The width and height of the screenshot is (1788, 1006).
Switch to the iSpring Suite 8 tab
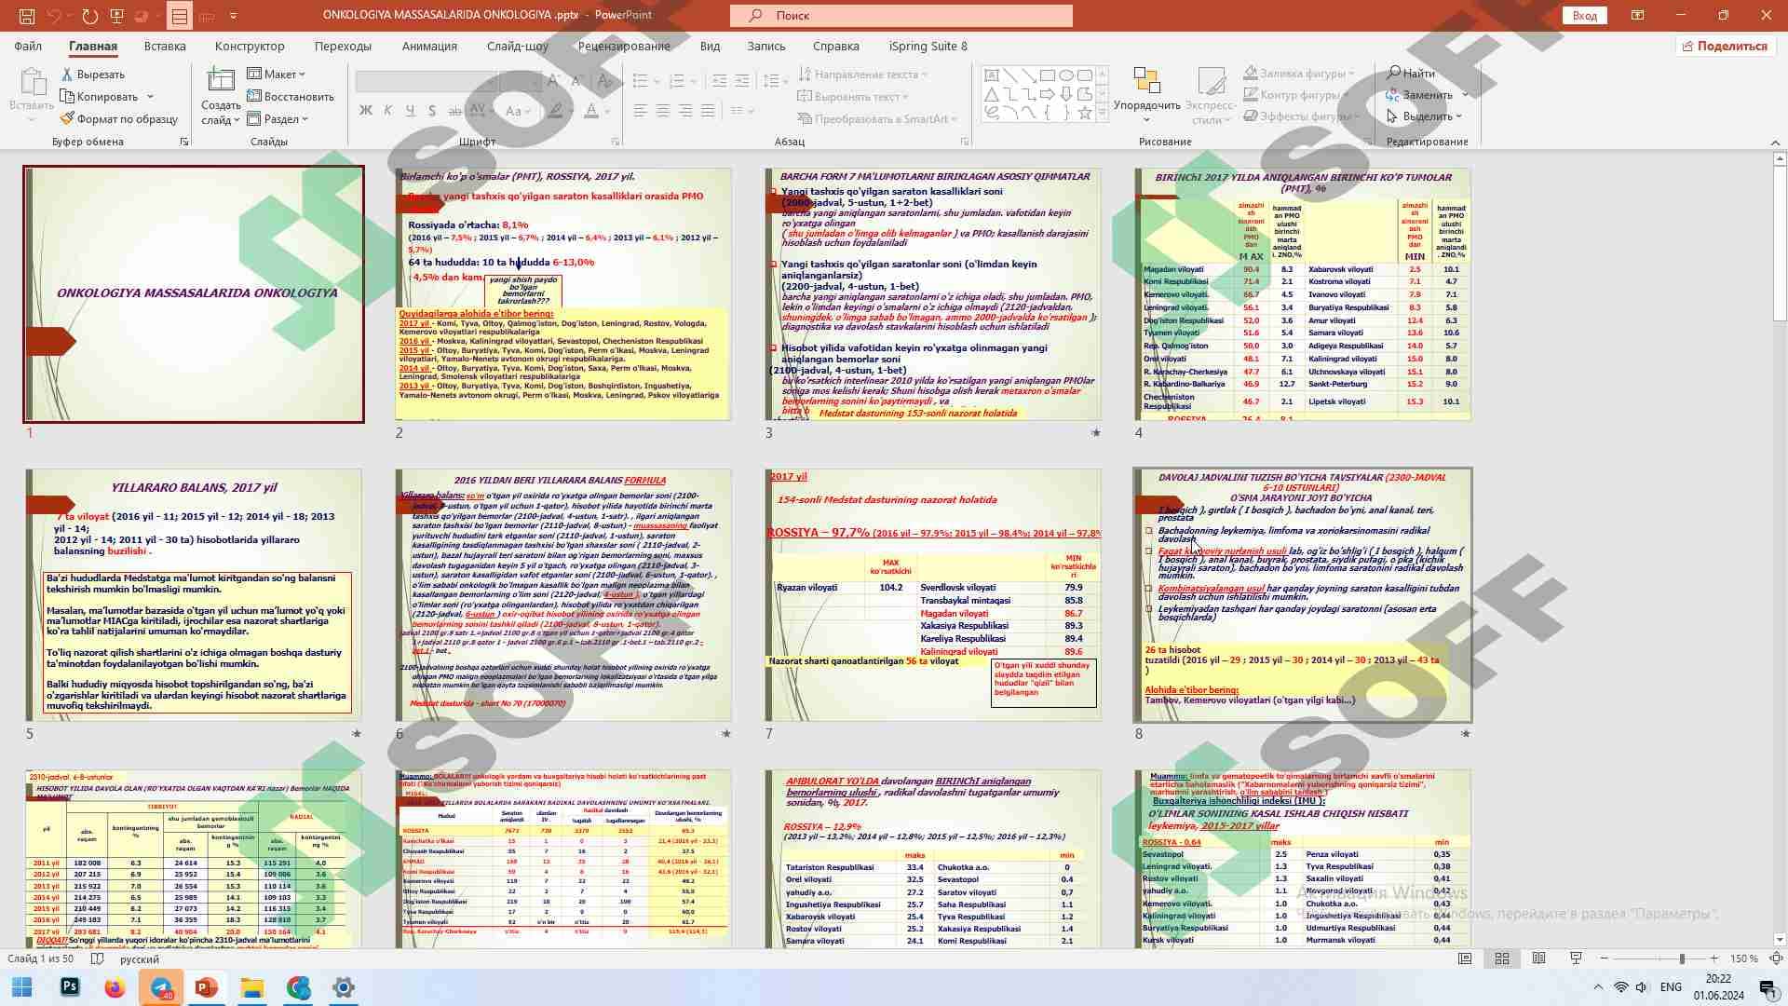[928, 46]
